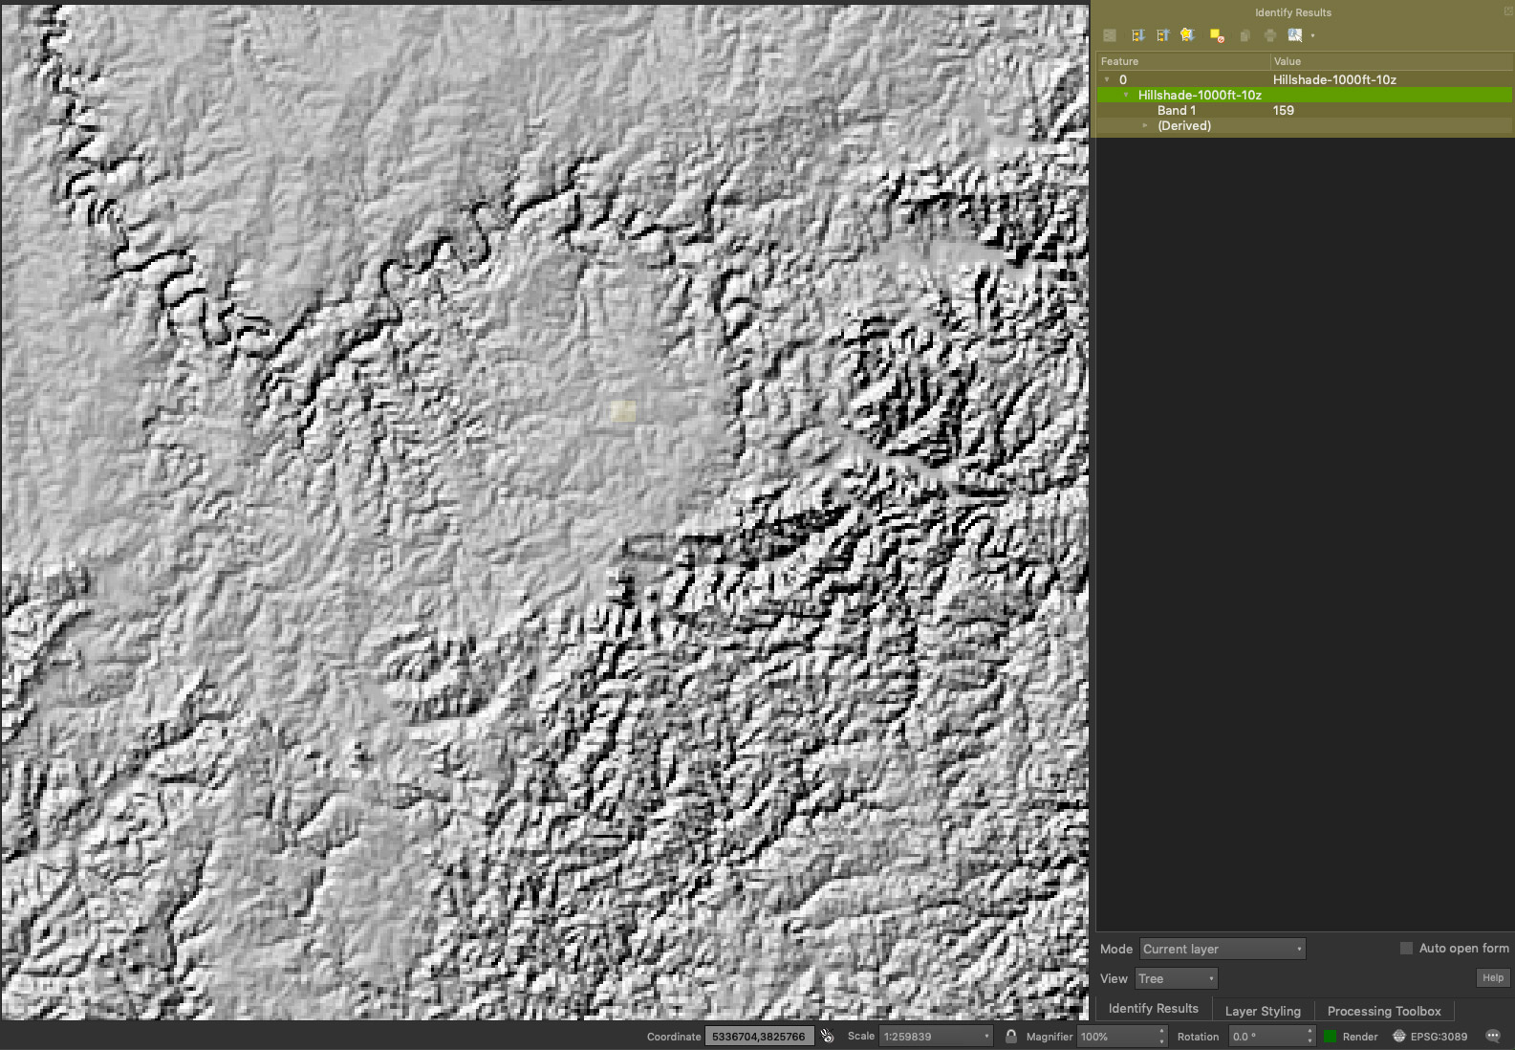
Task: Switch to the Layer Styling tab
Action: coord(1263,1011)
